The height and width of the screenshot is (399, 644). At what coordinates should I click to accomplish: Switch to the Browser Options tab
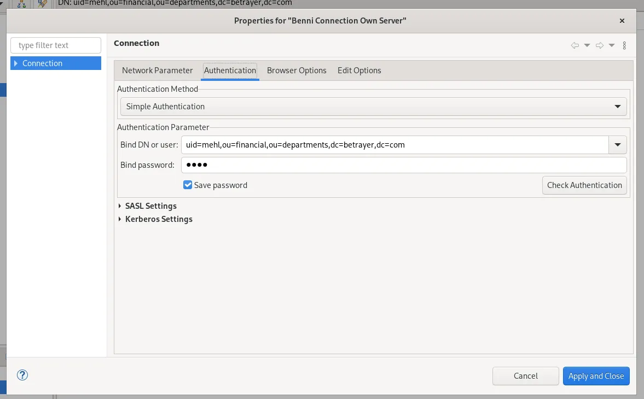[297, 71]
